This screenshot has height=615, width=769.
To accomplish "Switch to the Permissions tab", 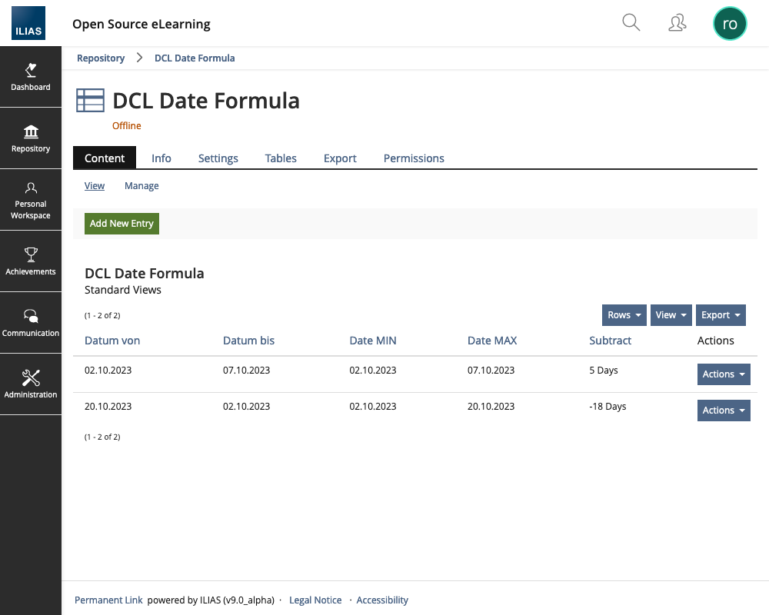I will click(414, 158).
